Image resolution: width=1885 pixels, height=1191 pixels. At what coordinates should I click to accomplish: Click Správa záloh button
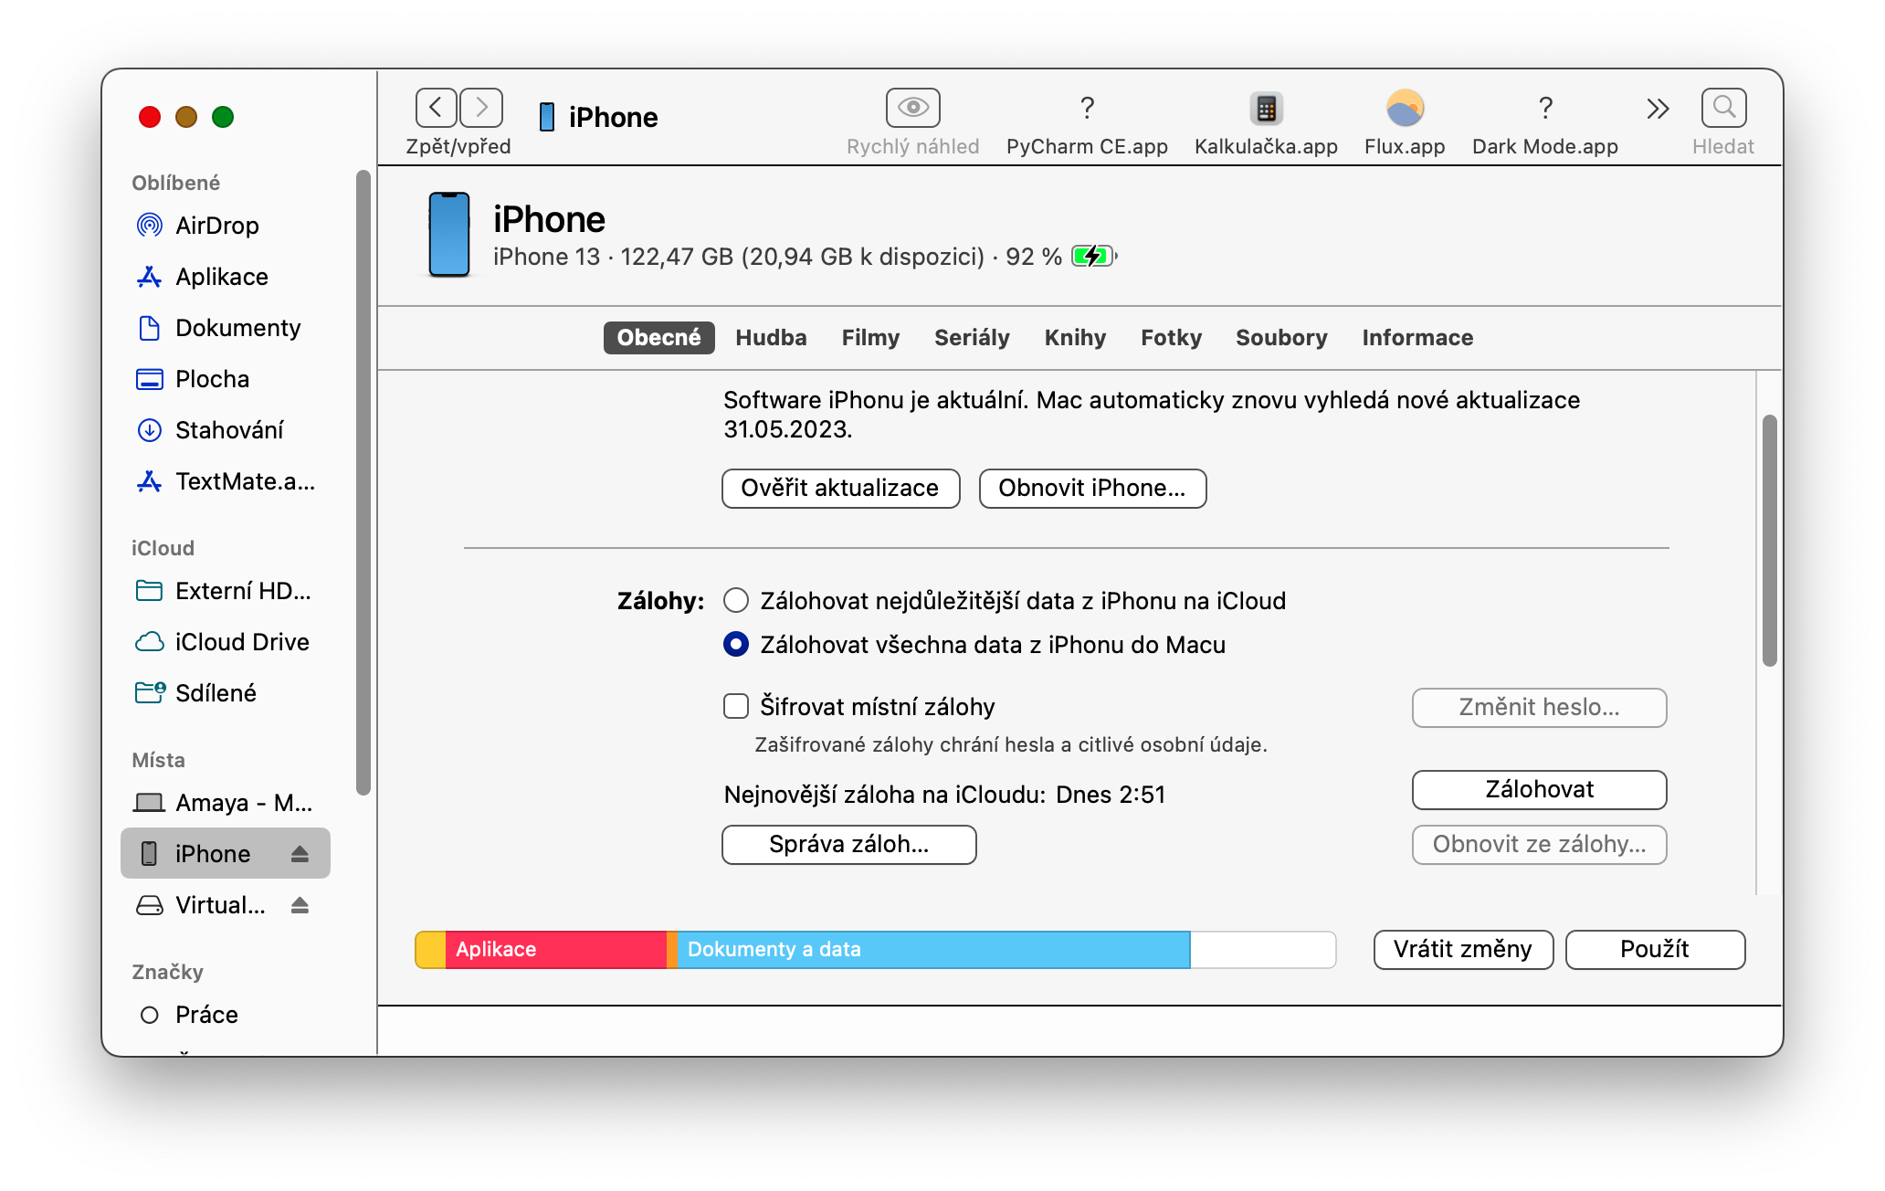[848, 845]
